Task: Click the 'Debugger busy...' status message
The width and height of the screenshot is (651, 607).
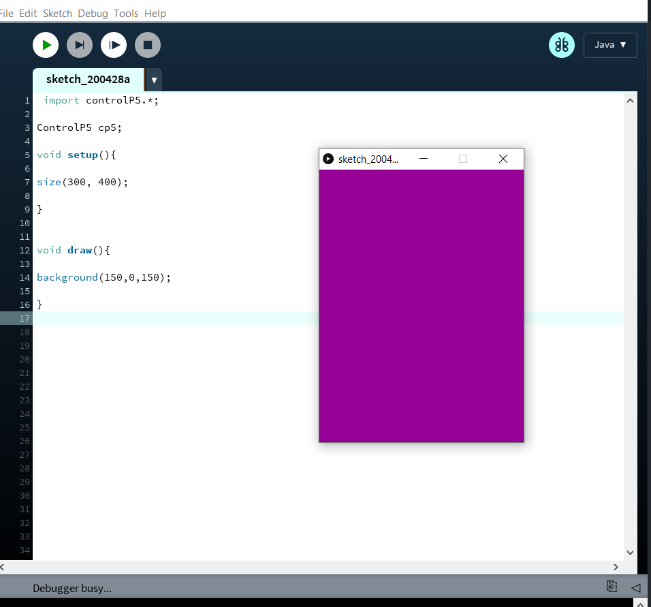Action: pyautogui.click(x=72, y=589)
